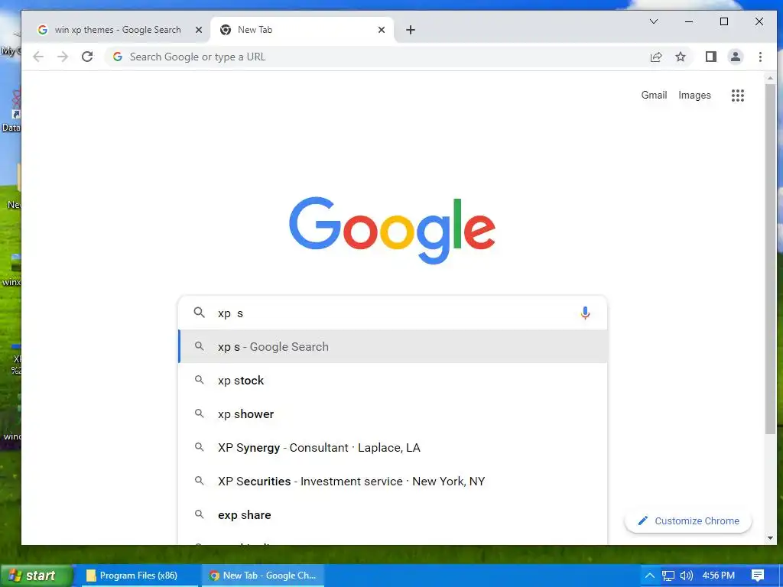This screenshot has width=783, height=587.
Task: Start voice search with microphone icon
Action: click(x=585, y=313)
